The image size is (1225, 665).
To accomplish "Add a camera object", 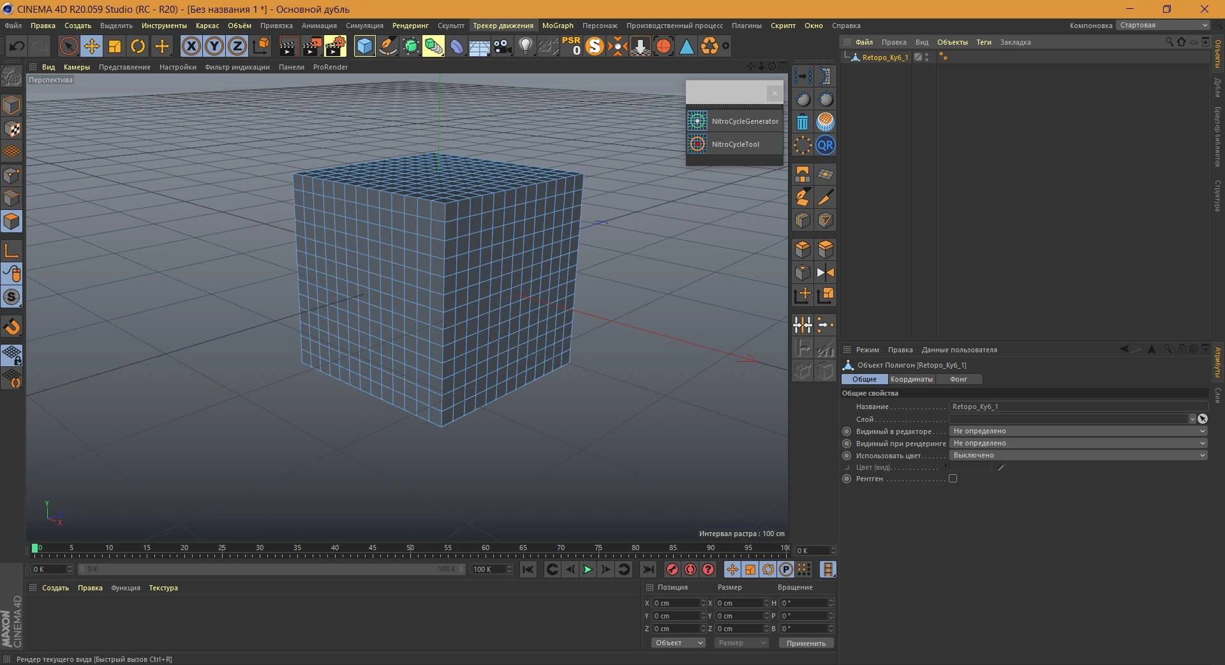I will (503, 46).
